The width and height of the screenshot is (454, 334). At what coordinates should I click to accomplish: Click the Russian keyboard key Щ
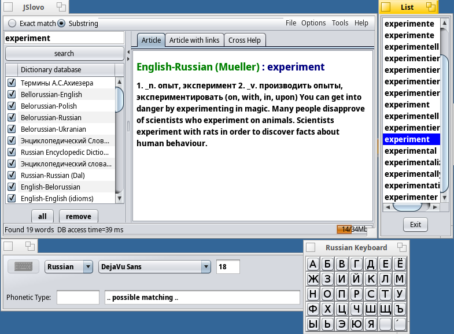pyautogui.click(x=385, y=309)
